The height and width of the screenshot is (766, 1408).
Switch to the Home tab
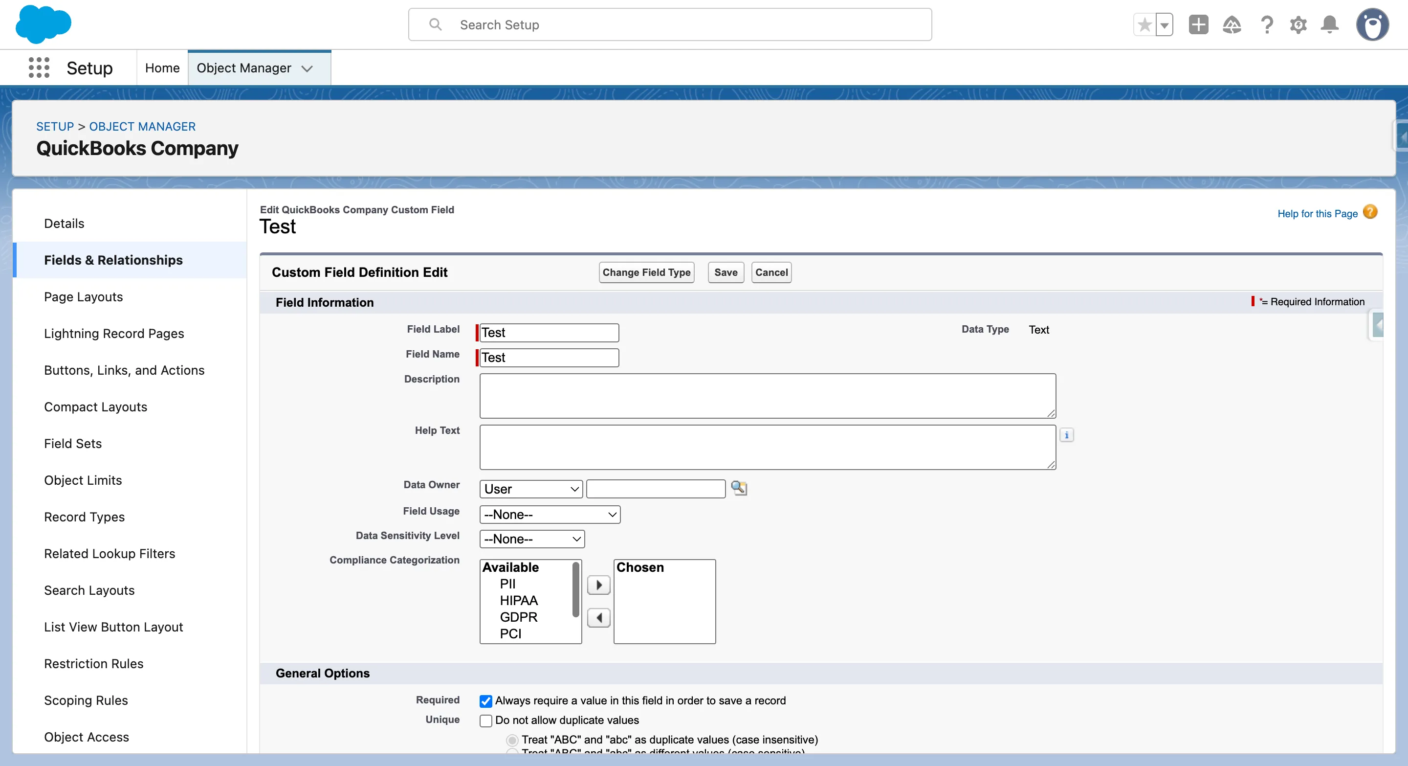click(x=162, y=68)
